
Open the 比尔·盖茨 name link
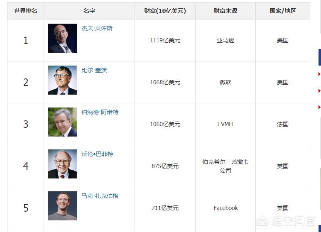point(94,71)
